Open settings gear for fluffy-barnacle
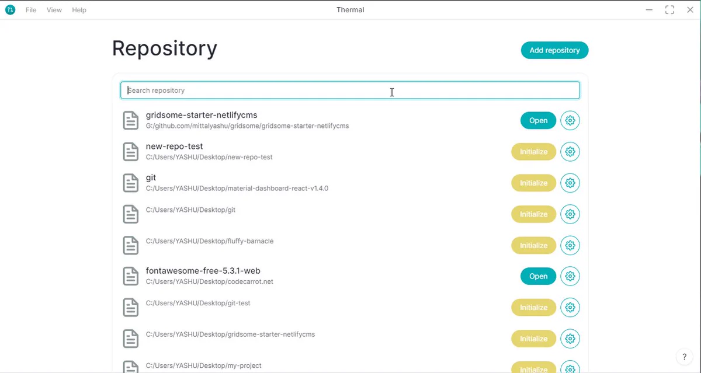This screenshot has height=373, width=701. [x=570, y=245]
